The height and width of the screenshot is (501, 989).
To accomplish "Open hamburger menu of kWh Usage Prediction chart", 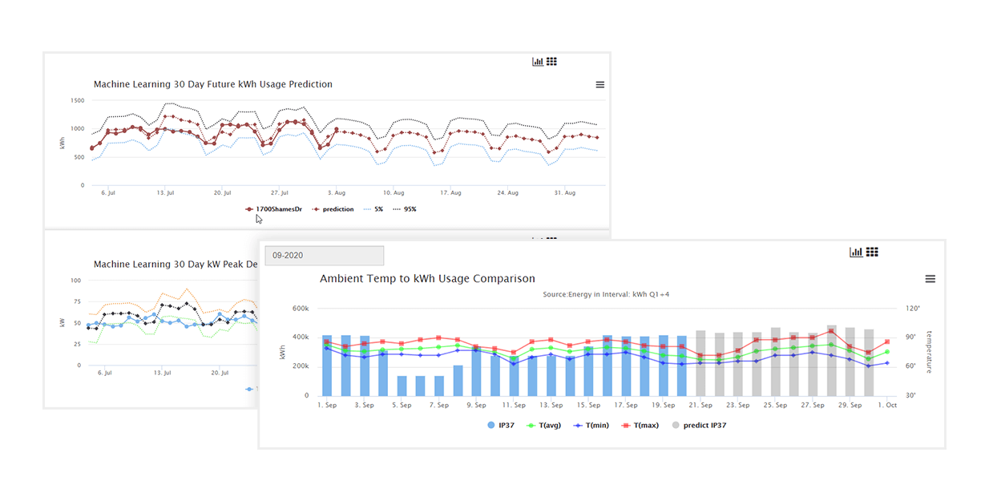I will coord(599,85).
